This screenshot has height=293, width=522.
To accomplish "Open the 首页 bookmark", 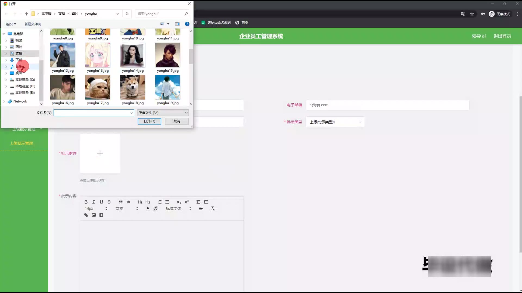I will tap(242, 23).
